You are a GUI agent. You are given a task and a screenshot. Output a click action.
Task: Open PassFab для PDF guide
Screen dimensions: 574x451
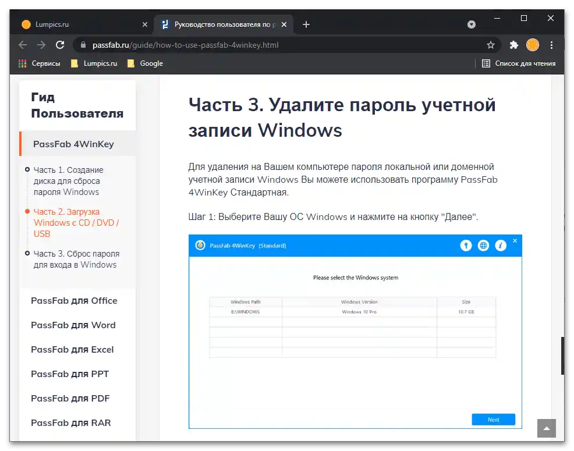(70, 398)
